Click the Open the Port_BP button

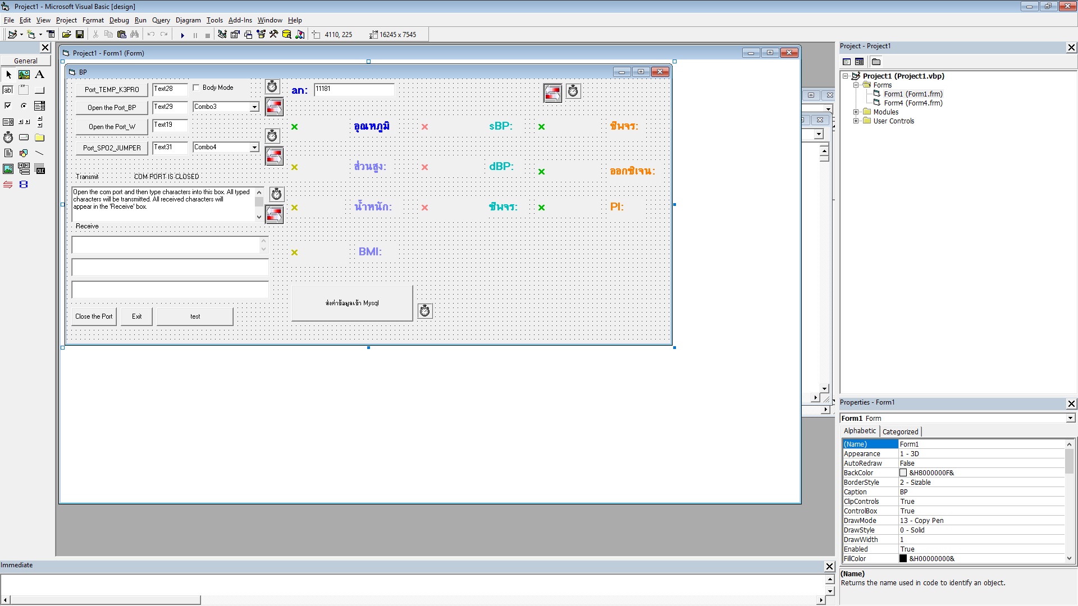112,108
